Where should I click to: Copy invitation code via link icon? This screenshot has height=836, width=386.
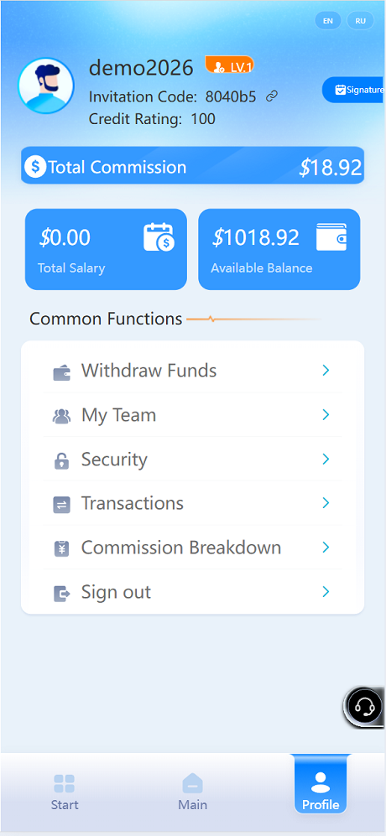point(272,96)
